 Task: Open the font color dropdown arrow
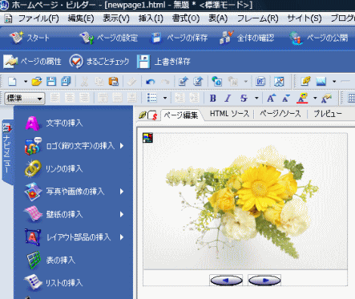click(x=315, y=99)
